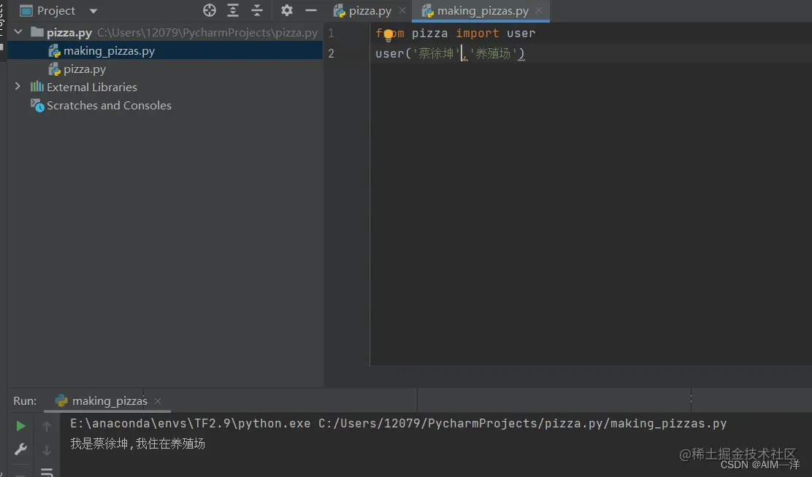The height and width of the screenshot is (477, 812).
Task: Click the green Rerun play icon
Action: coord(20,426)
